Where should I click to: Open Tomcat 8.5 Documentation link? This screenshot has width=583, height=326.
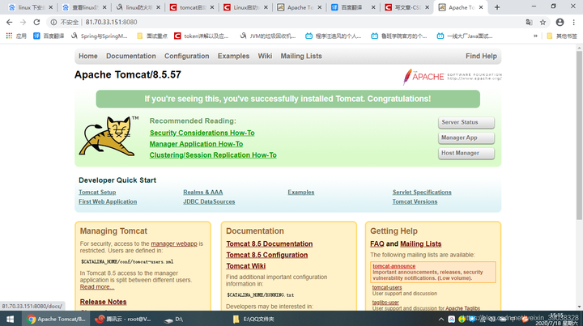coord(269,244)
